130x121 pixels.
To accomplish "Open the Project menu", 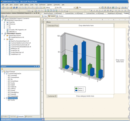I will pos(16,5).
